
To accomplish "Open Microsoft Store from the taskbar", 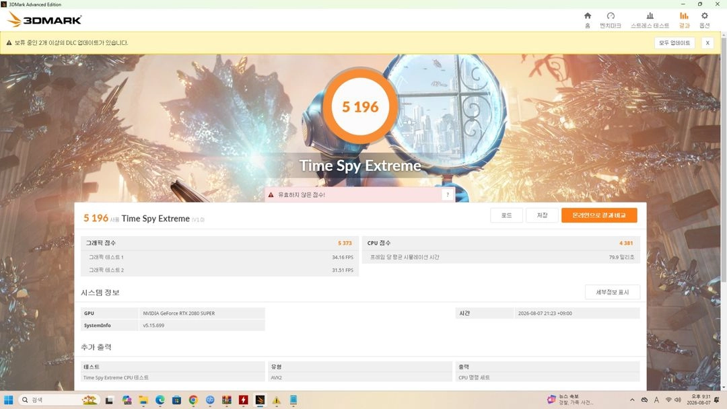I will point(176,400).
